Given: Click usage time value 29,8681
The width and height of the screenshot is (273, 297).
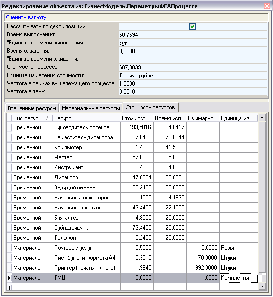Looking at the screenshot, I should [x=170, y=177].
